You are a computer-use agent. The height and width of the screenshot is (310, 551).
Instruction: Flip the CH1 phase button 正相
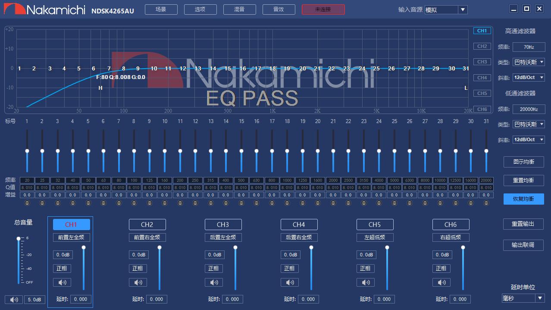pos(62,269)
